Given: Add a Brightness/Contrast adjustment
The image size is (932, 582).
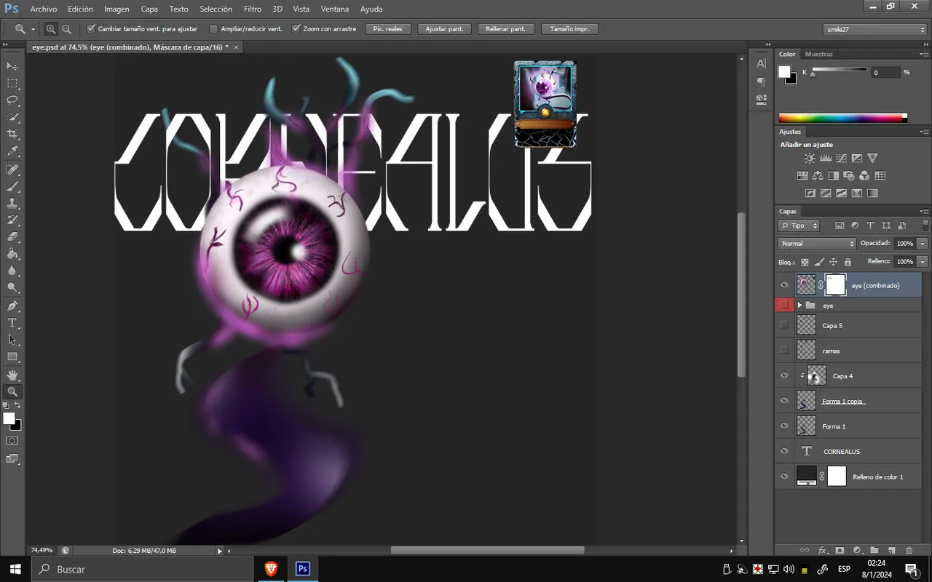Looking at the screenshot, I should [810, 158].
